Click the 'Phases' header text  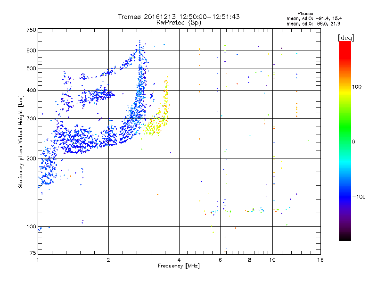[305, 14]
